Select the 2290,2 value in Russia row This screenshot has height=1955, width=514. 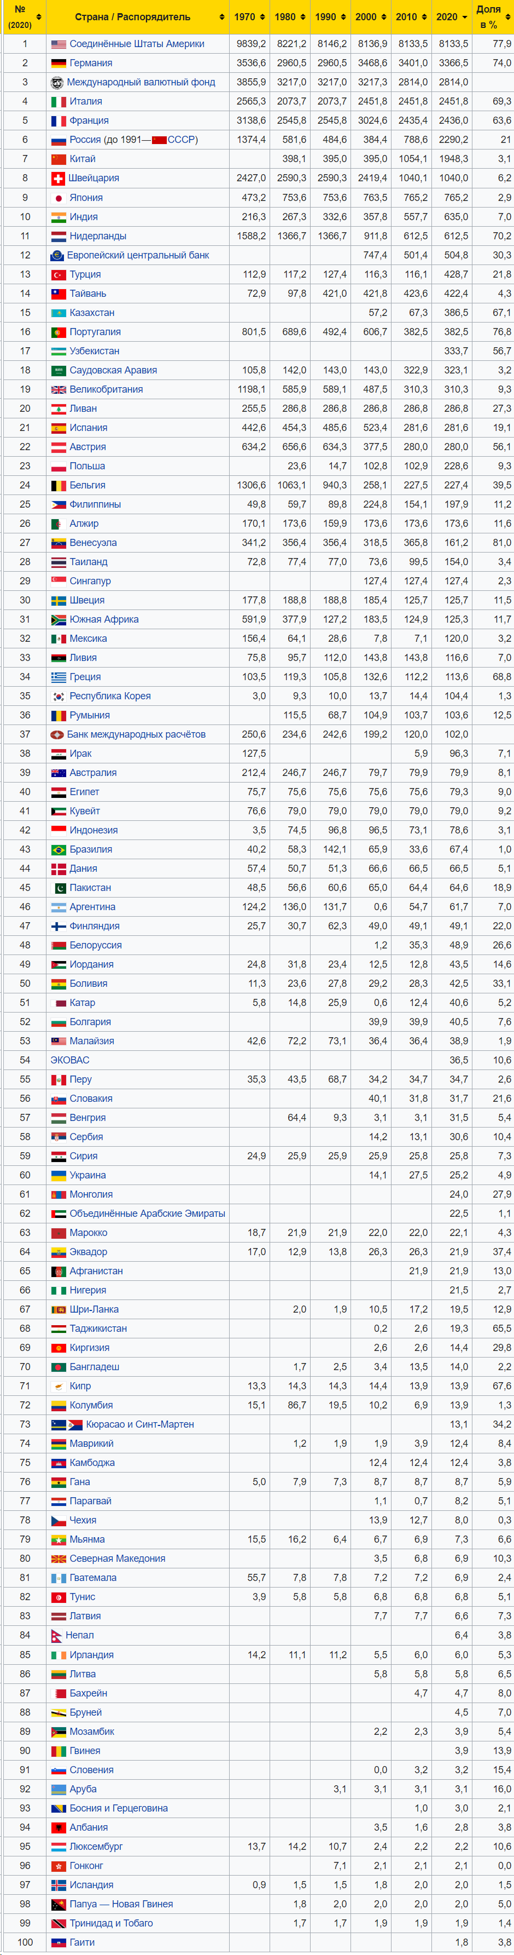pyautogui.click(x=453, y=140)
